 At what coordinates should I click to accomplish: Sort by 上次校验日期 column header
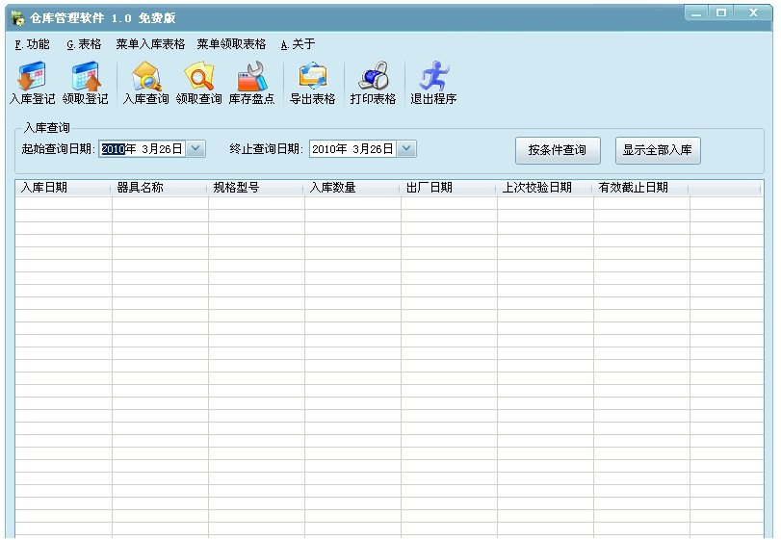pyautogui.click(x=544, y=188)
